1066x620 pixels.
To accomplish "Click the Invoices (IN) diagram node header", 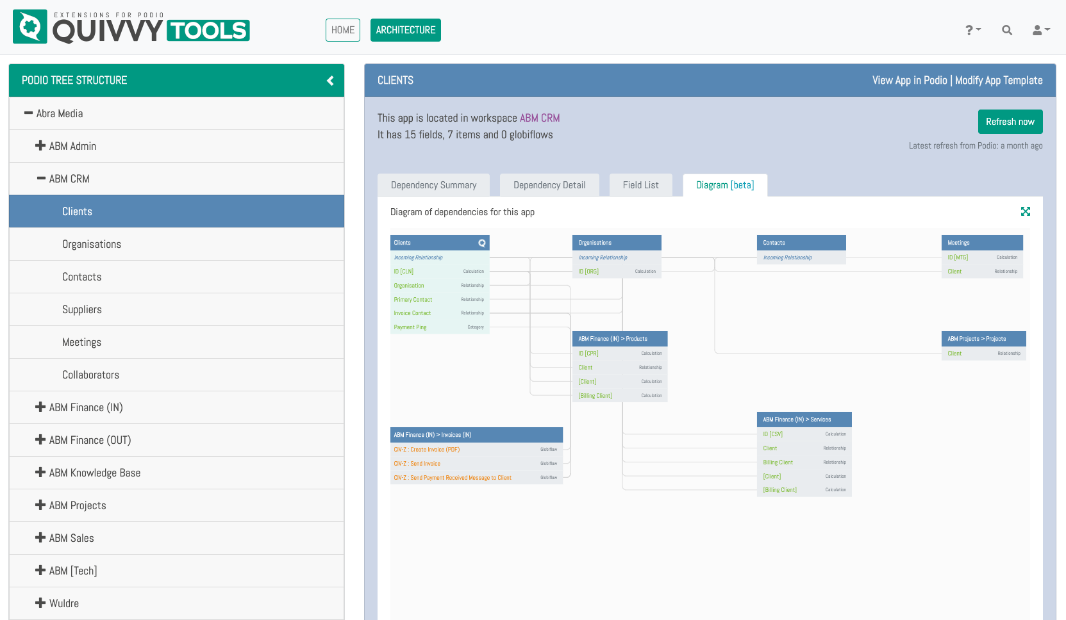I will click(476, 435).
